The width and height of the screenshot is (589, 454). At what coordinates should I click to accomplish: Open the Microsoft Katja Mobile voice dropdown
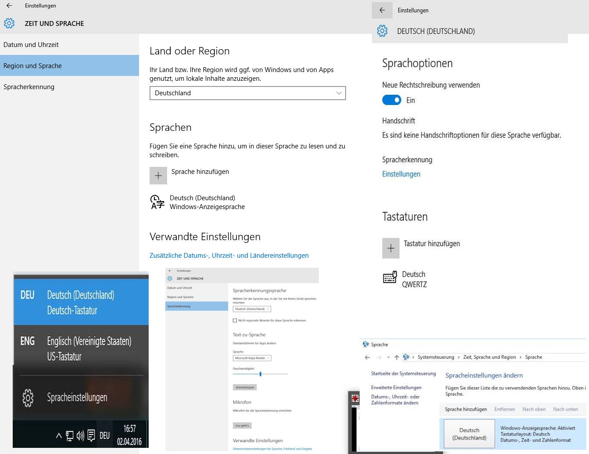coord(252,358)
